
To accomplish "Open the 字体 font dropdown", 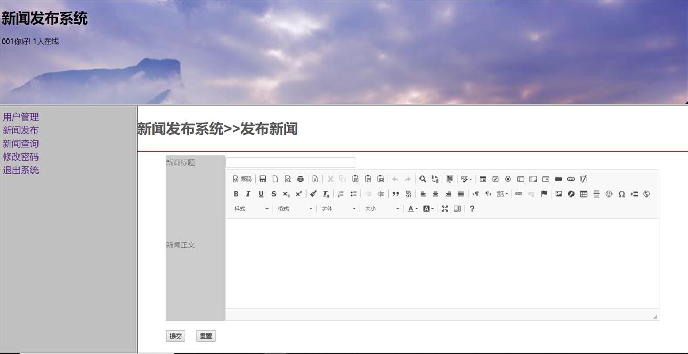I will point(338,209).
